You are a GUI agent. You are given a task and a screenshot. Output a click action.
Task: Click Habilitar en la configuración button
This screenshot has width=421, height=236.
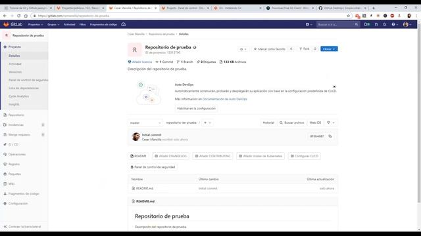pos(196,108)
